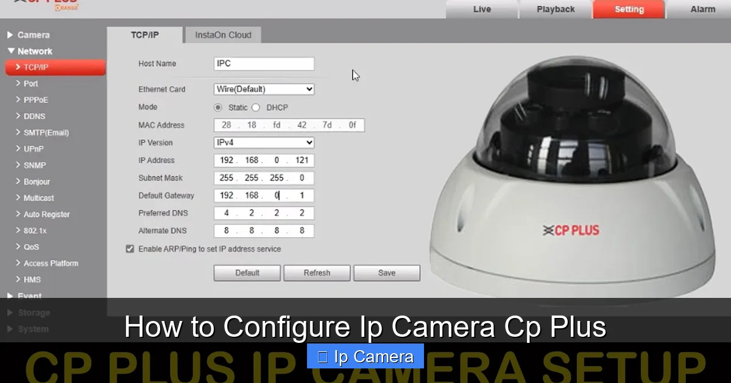
Task: Click the Ip Camera category tag
Action: click(365, 356)
